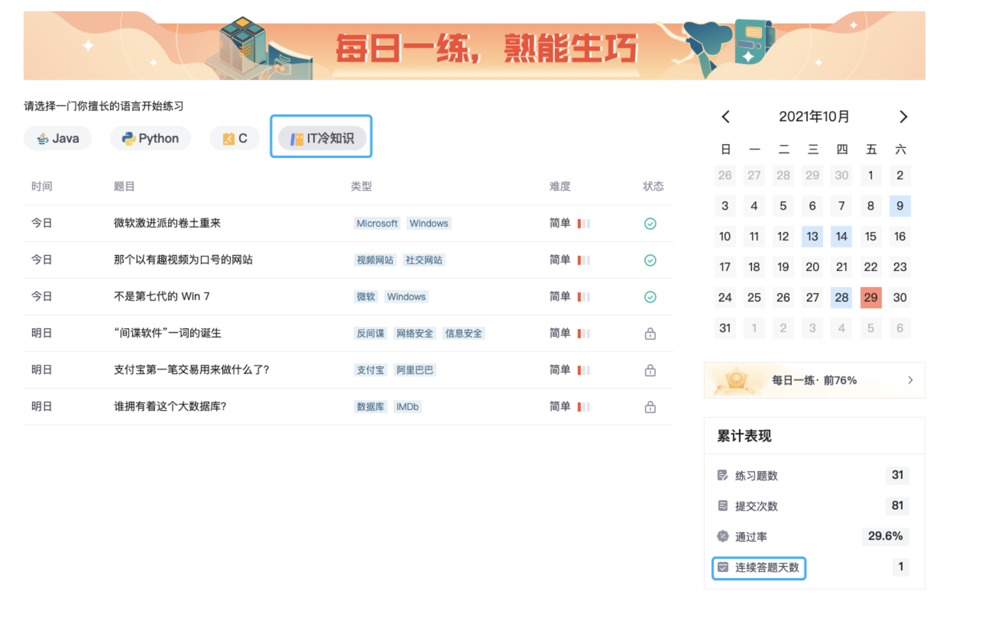
Task: Click lock icon for "间谍软件"一词的诞生
Action: coord(650,334)
